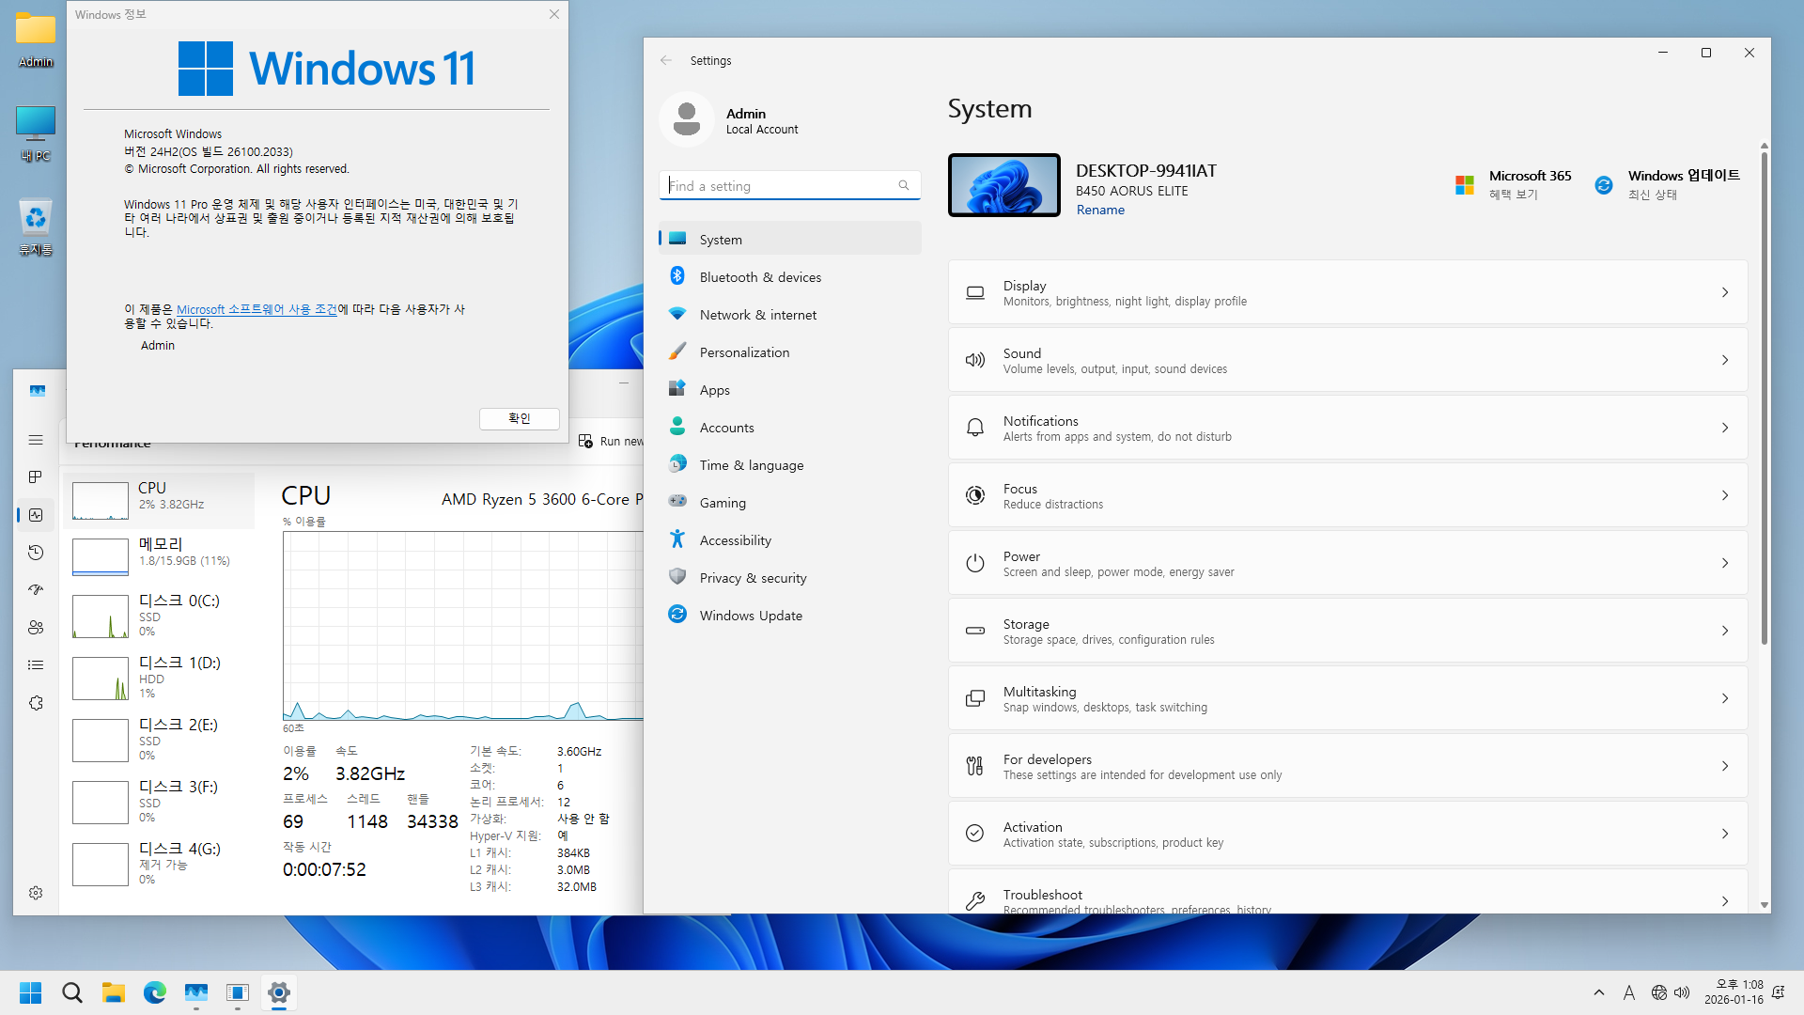Select Bluetooth & devices in sidebar
The height and width of the screenshot is (1015, 1804).
(x=760, y=277)
